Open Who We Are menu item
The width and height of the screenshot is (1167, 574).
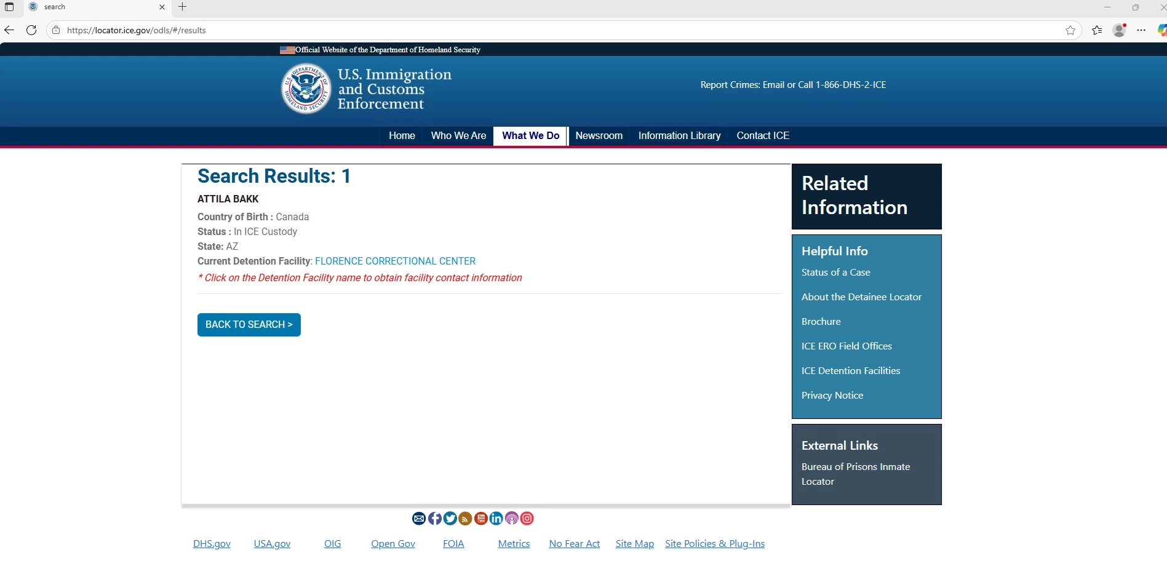[x=458, y=135]
